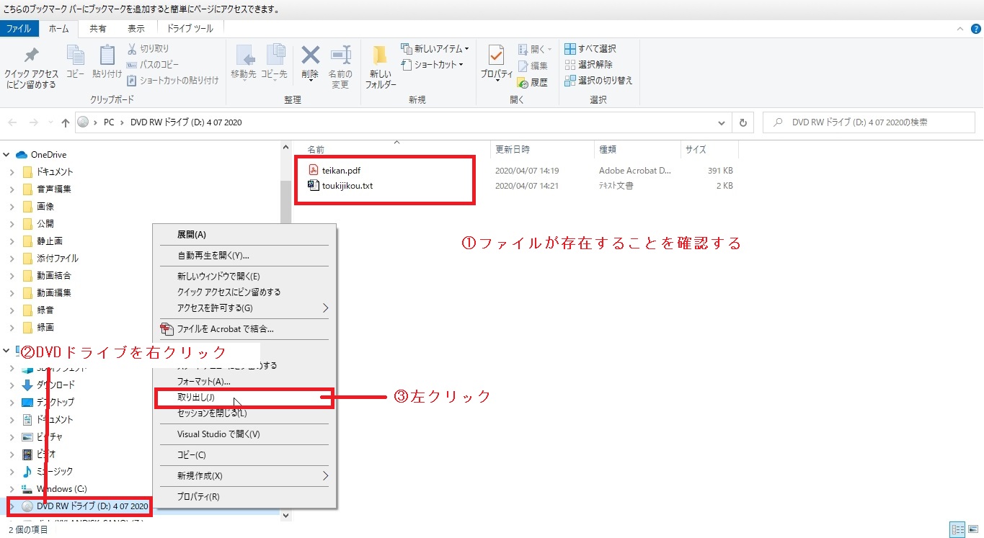Viewport: 984px width, 538px height.
Task: Click the Up arrow navigation button
Action: click(x=66, y=122)
